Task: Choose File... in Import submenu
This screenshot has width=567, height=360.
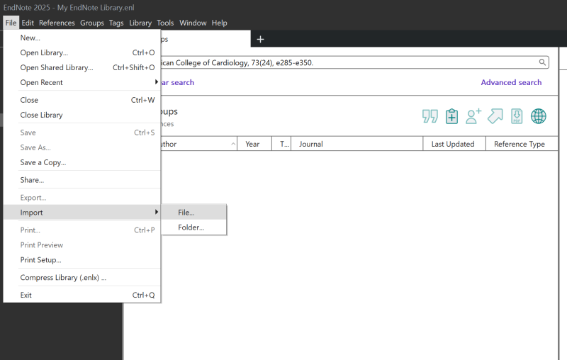Action: (193, 213)
